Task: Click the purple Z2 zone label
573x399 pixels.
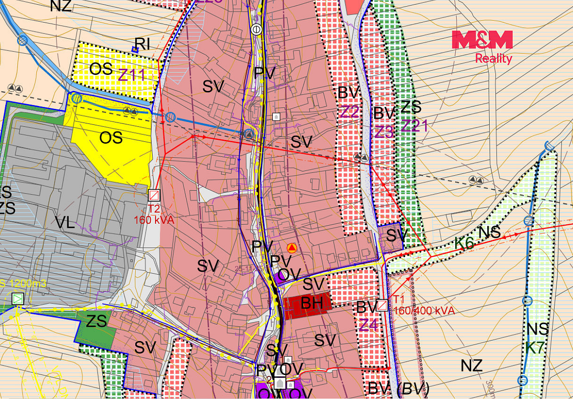Action: pyautogui.click(x=349, y=112)
